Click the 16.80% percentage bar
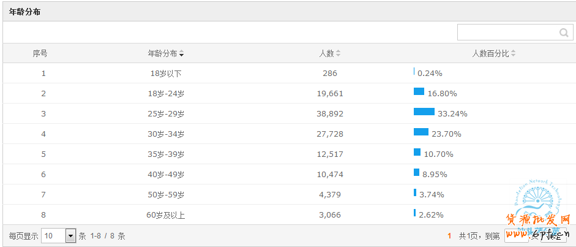The image size is (576, 247). 419,91
